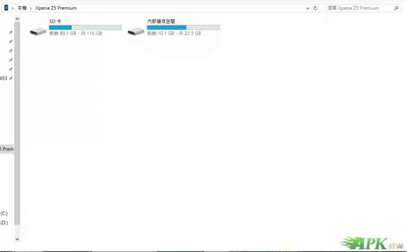The width and height of the screenshot is (407, 252).
Task: Focus the 搜尋 Xperia Z5 Premium search box
Action: click(363, 8)
